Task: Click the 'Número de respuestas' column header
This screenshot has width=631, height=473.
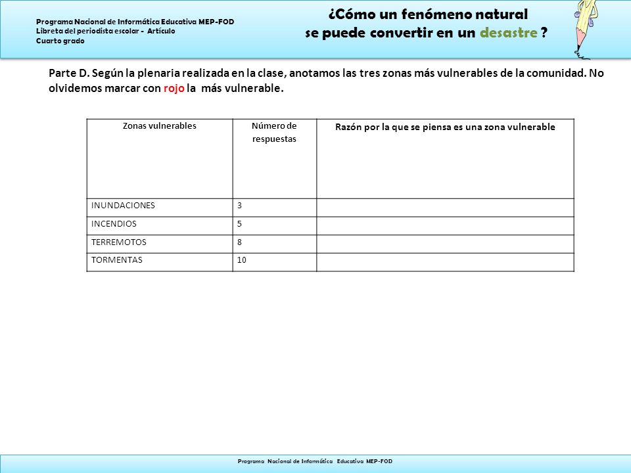Action: pos(275,158)
